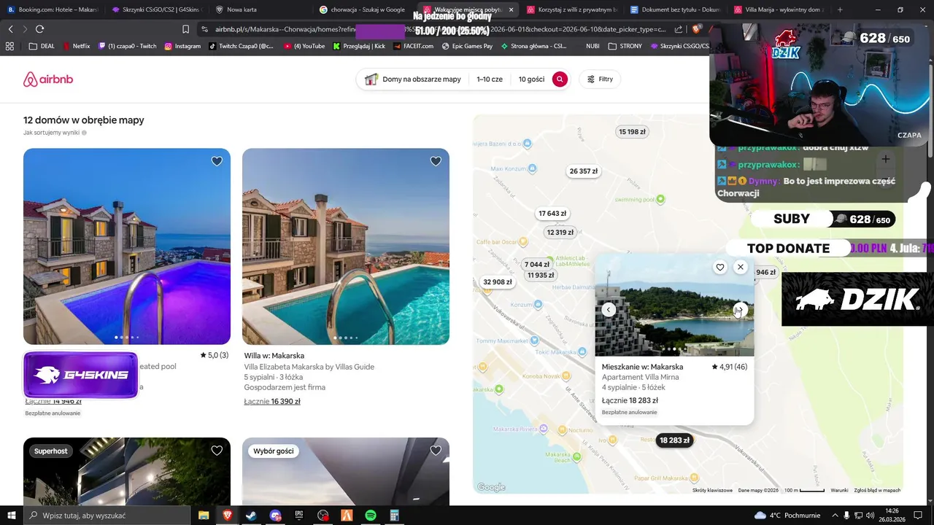Select the 11 935 zł map price marker
Image resolution: width=934 pixels, height=525 pixels.
point(541,276)
